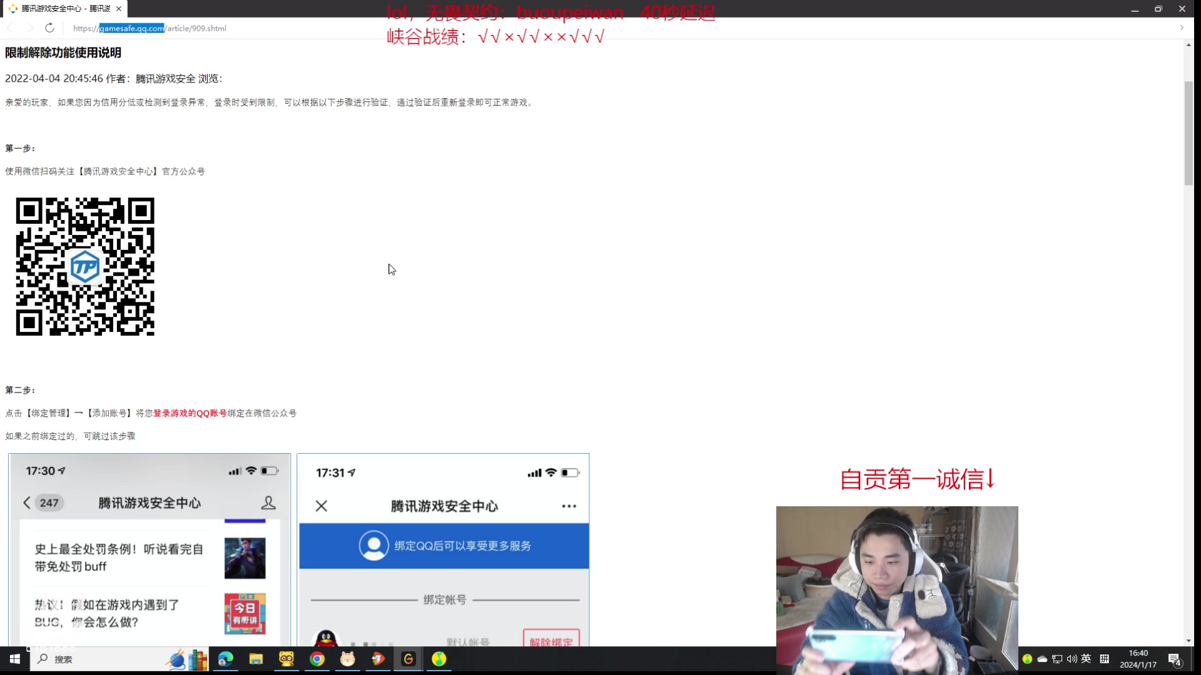Click the speaker icon in the system tray
Image resolution: width=1201 pixels, height=675 pixels.
(x=1072, y=659)
